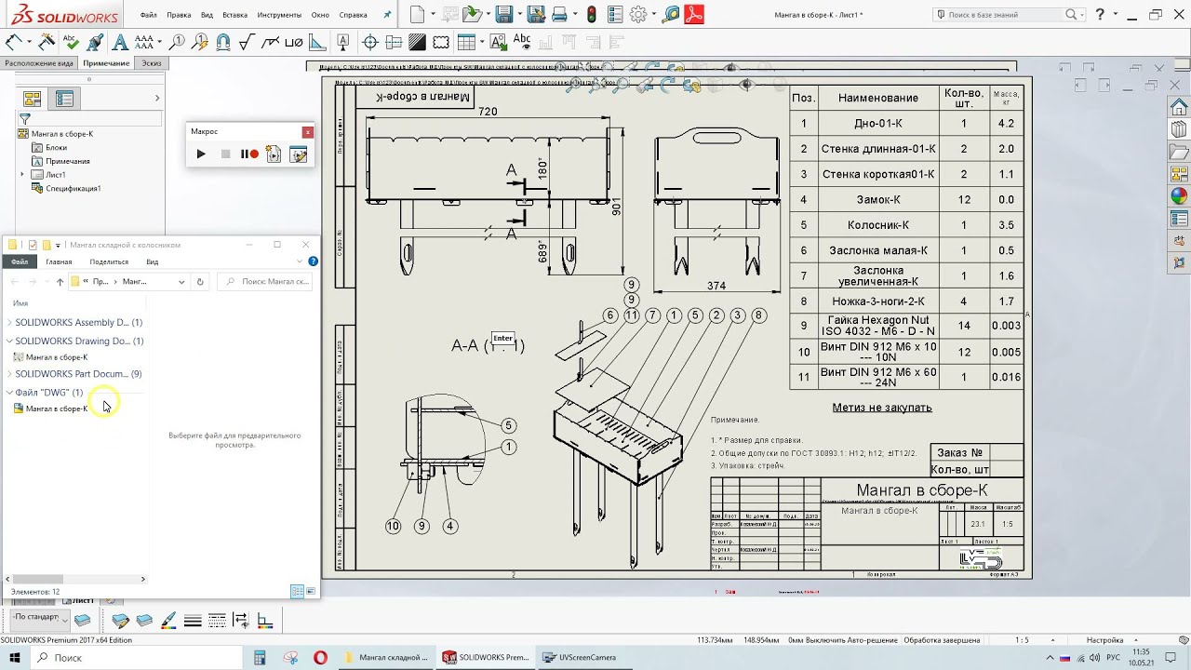Image resolution: width=1191 pixels, height=670 pixels.
Task: Expand the feature tree panel tabs arrow
Action: (156, 98)
